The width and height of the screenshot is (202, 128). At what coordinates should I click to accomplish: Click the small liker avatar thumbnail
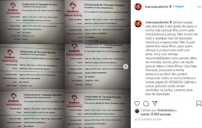tap(137, 111)
